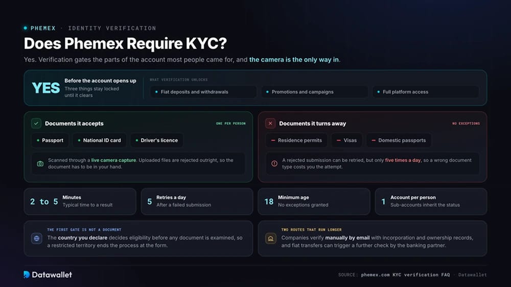The height and width of the screenshot is (287, 511).
Task: Click the red five times a day text
Action: click(403, 160)
